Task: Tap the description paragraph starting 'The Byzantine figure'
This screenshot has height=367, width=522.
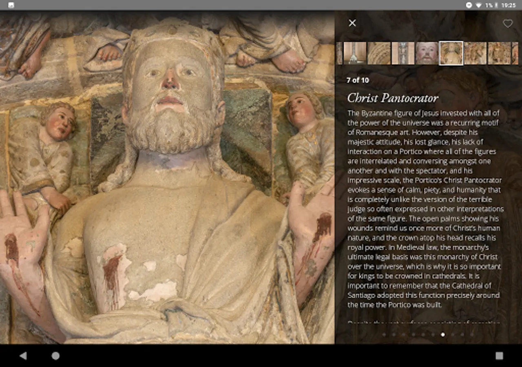Action: point(425,209)
